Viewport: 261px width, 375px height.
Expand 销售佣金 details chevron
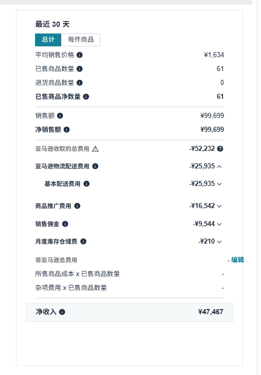(x=219, y=224)
